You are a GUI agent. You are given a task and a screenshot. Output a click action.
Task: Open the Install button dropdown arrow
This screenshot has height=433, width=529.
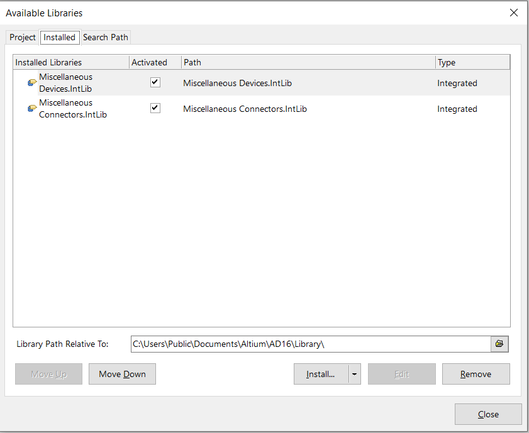click(x=355, y=374)
